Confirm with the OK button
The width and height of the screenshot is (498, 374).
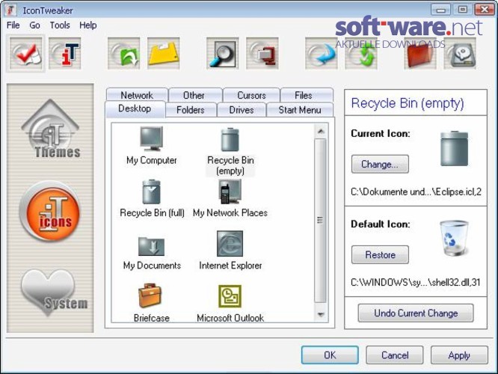point(330,355)
